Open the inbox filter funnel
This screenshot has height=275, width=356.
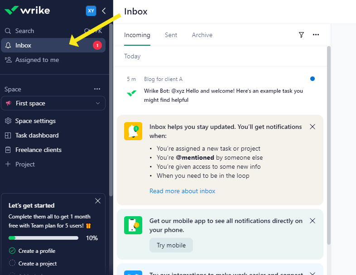tap(301, 35)
